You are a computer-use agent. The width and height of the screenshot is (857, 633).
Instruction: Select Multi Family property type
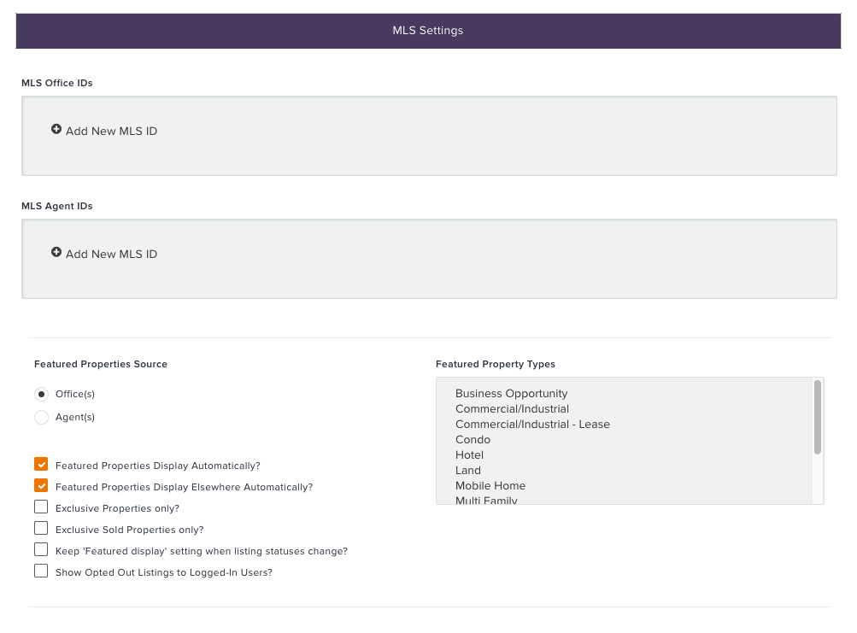[x=486, y=500]
